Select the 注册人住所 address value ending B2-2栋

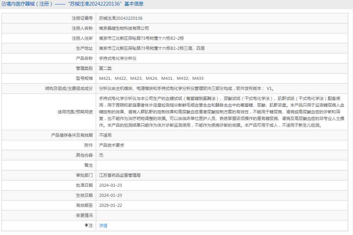(141, 38)
